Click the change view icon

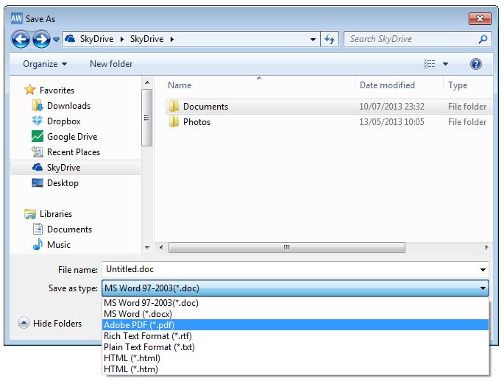[430, 64]
